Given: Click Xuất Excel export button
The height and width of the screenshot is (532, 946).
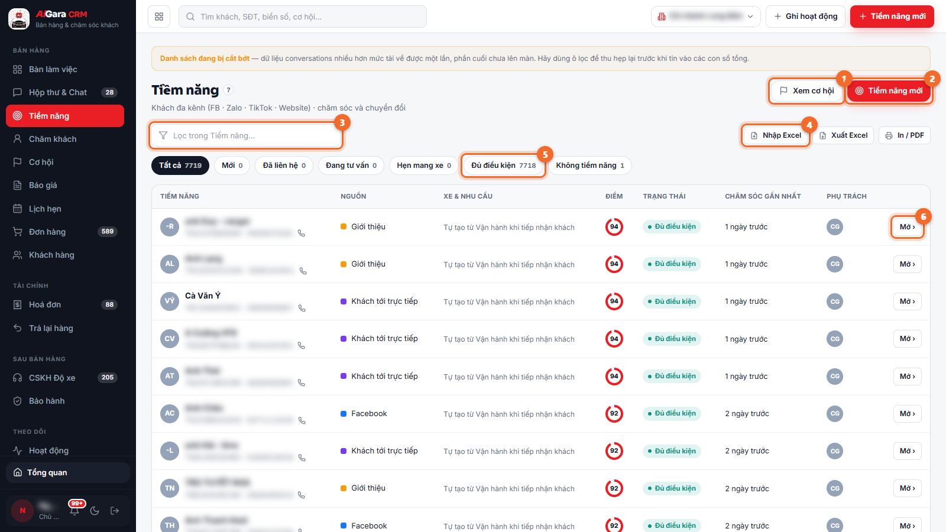Looking at the screenshot, I should (843, 135).
